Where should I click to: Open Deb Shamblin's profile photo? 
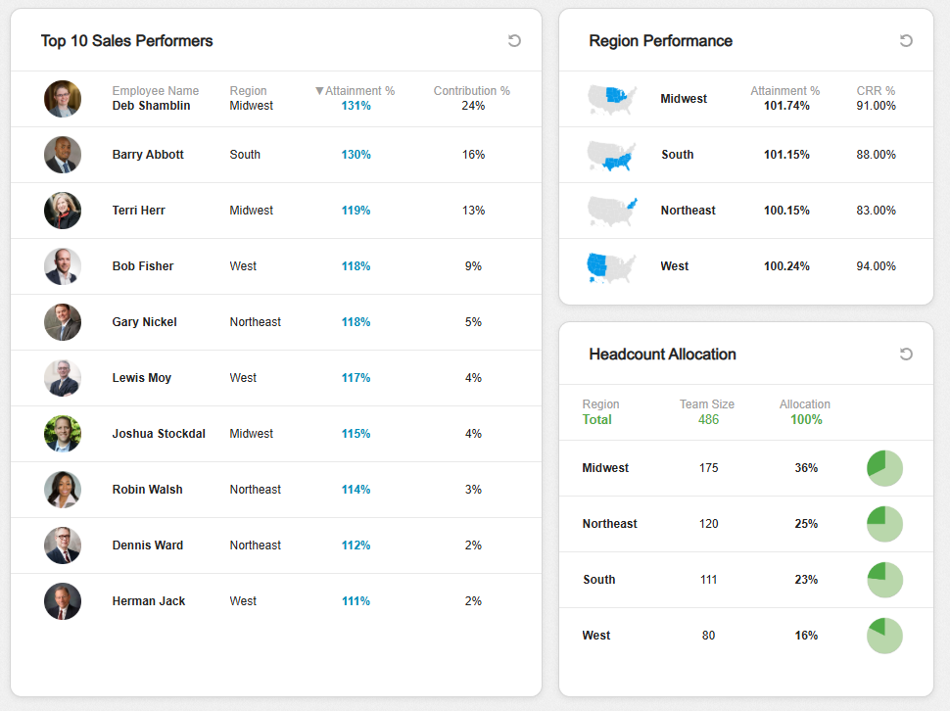pyautogui.click(x=63, y=99)
